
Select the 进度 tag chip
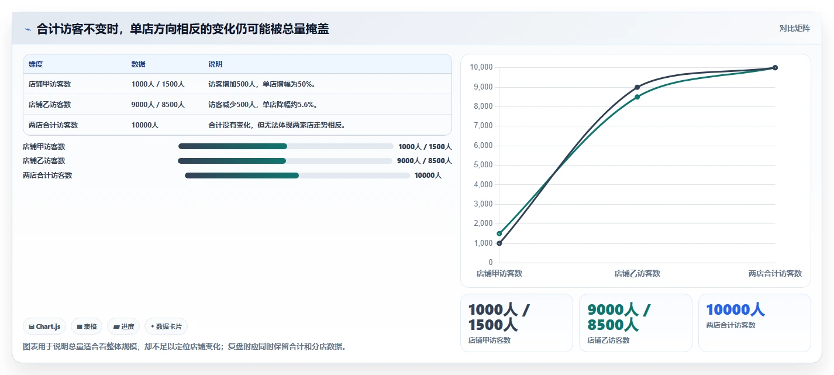[123, 326]
